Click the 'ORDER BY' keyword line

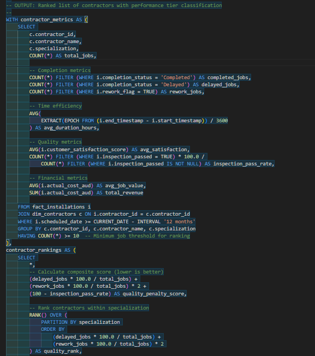53,329
